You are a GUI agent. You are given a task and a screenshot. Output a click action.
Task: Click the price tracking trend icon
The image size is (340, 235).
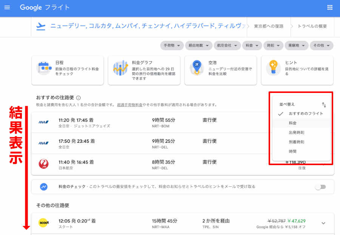44,187
